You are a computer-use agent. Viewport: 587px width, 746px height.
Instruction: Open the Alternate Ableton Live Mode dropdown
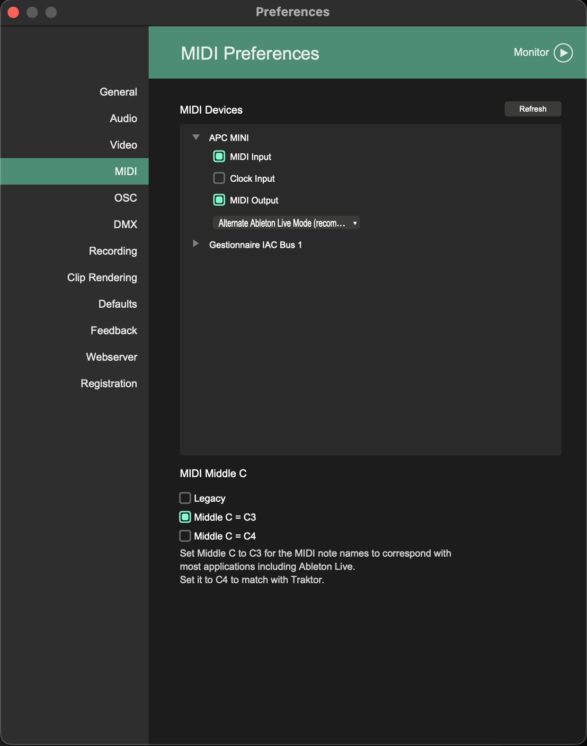point(286,223)
